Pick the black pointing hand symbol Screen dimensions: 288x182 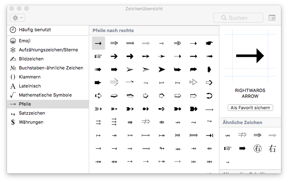209,43
